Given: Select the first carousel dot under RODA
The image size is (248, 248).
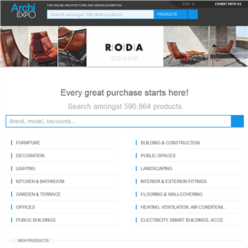Looking at the screenshot, I should [x=113, y=59].
